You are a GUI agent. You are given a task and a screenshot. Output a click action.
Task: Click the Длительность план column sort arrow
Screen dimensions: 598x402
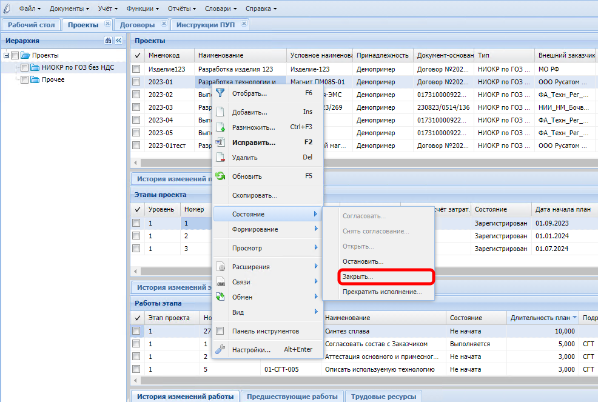(x=575, y=318)
